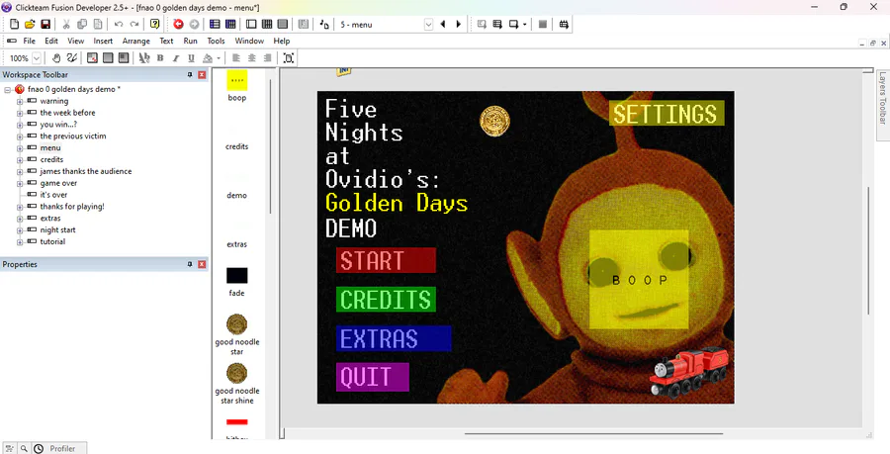
Task: Expand the 'warning' frame node
Action: point(20,101)
